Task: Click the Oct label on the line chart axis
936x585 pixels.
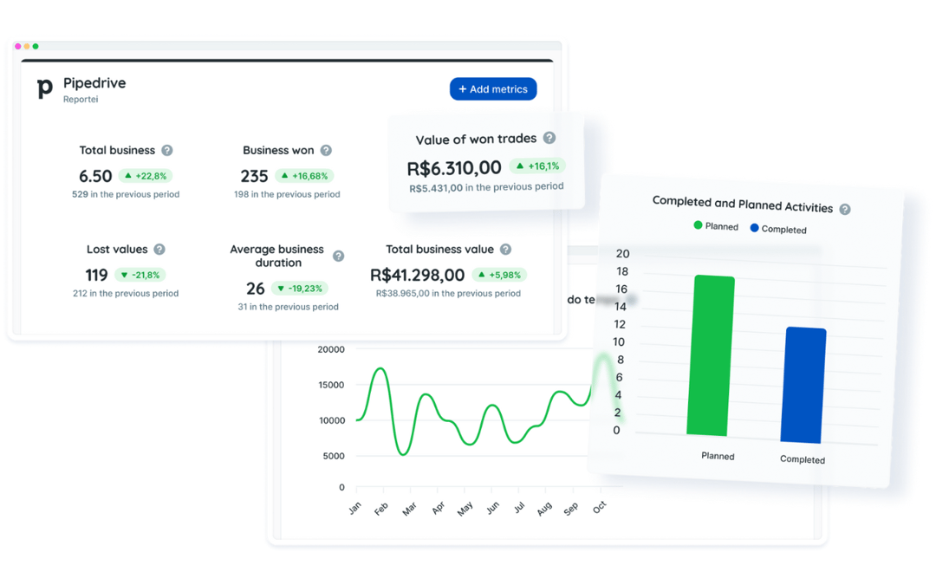Action: pyautogui.click(x=600, y=507)
